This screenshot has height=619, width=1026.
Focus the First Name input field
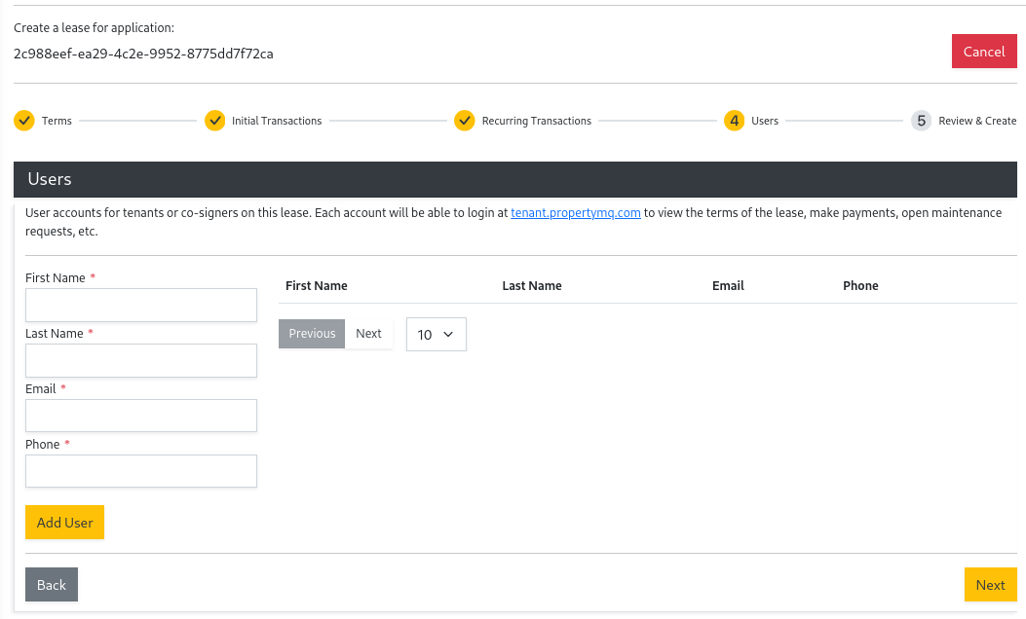click(141, 305)
